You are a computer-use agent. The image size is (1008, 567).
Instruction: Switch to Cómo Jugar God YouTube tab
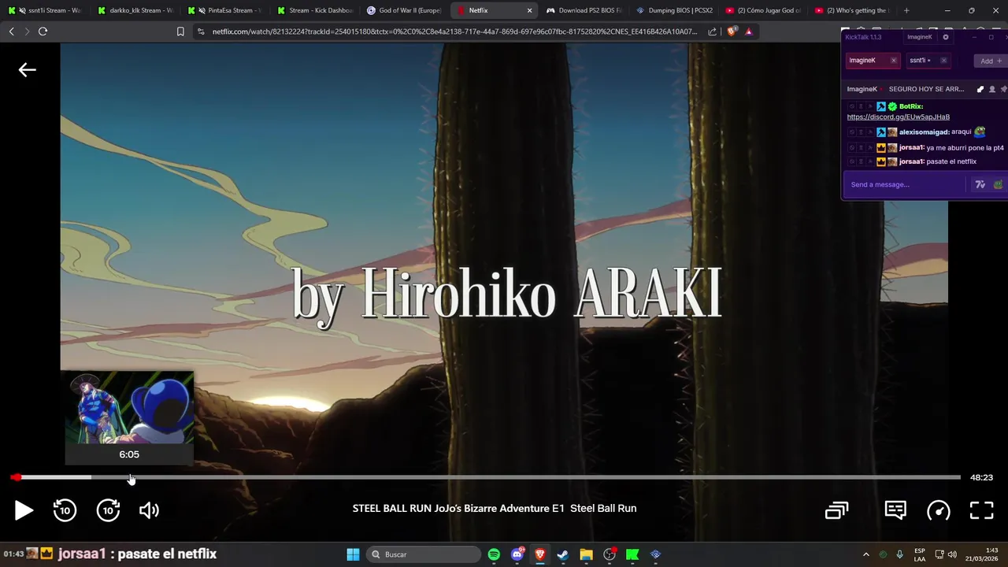[764, 10]
